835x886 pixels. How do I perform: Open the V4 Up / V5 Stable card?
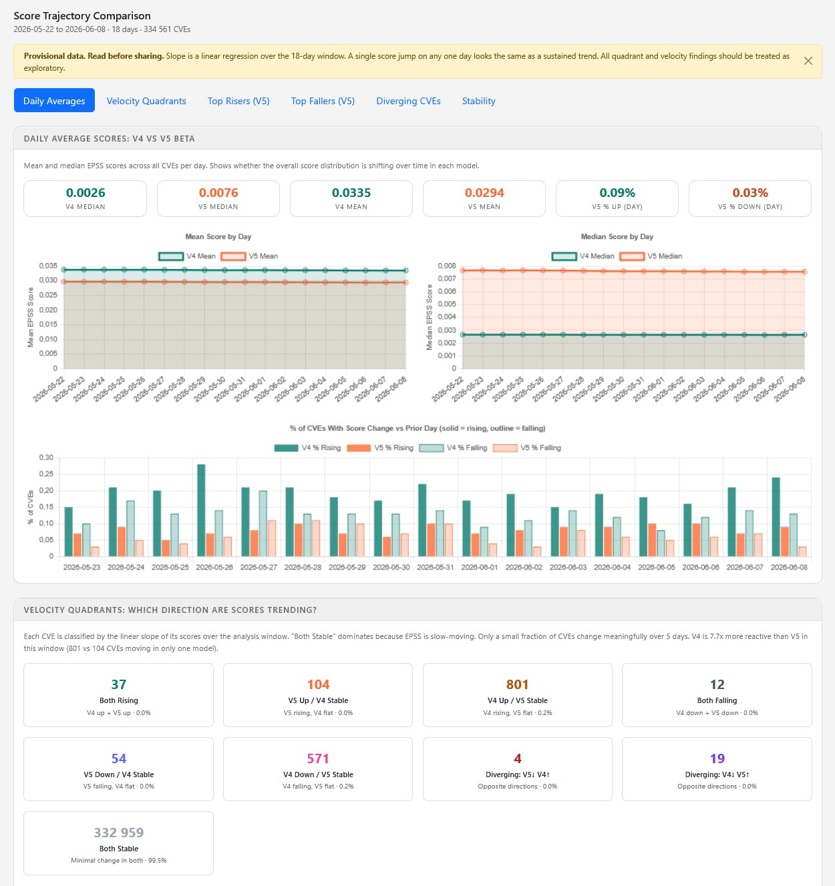coord(517,695)
